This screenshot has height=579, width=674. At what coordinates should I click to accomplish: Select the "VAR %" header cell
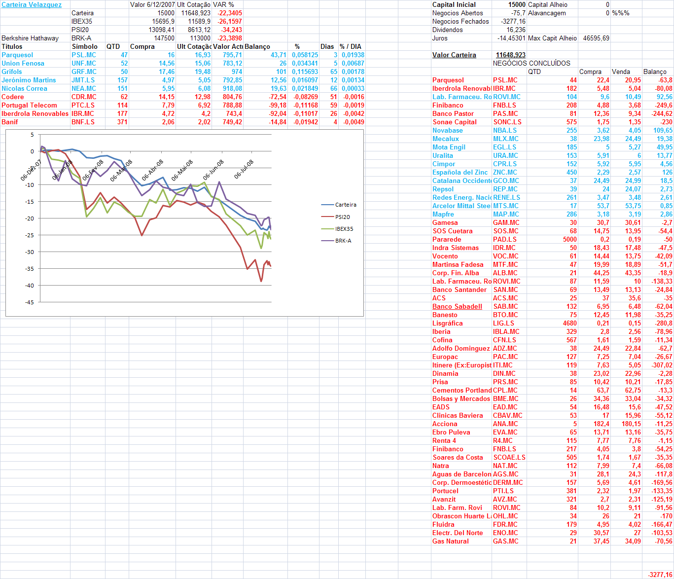(223, 5)
